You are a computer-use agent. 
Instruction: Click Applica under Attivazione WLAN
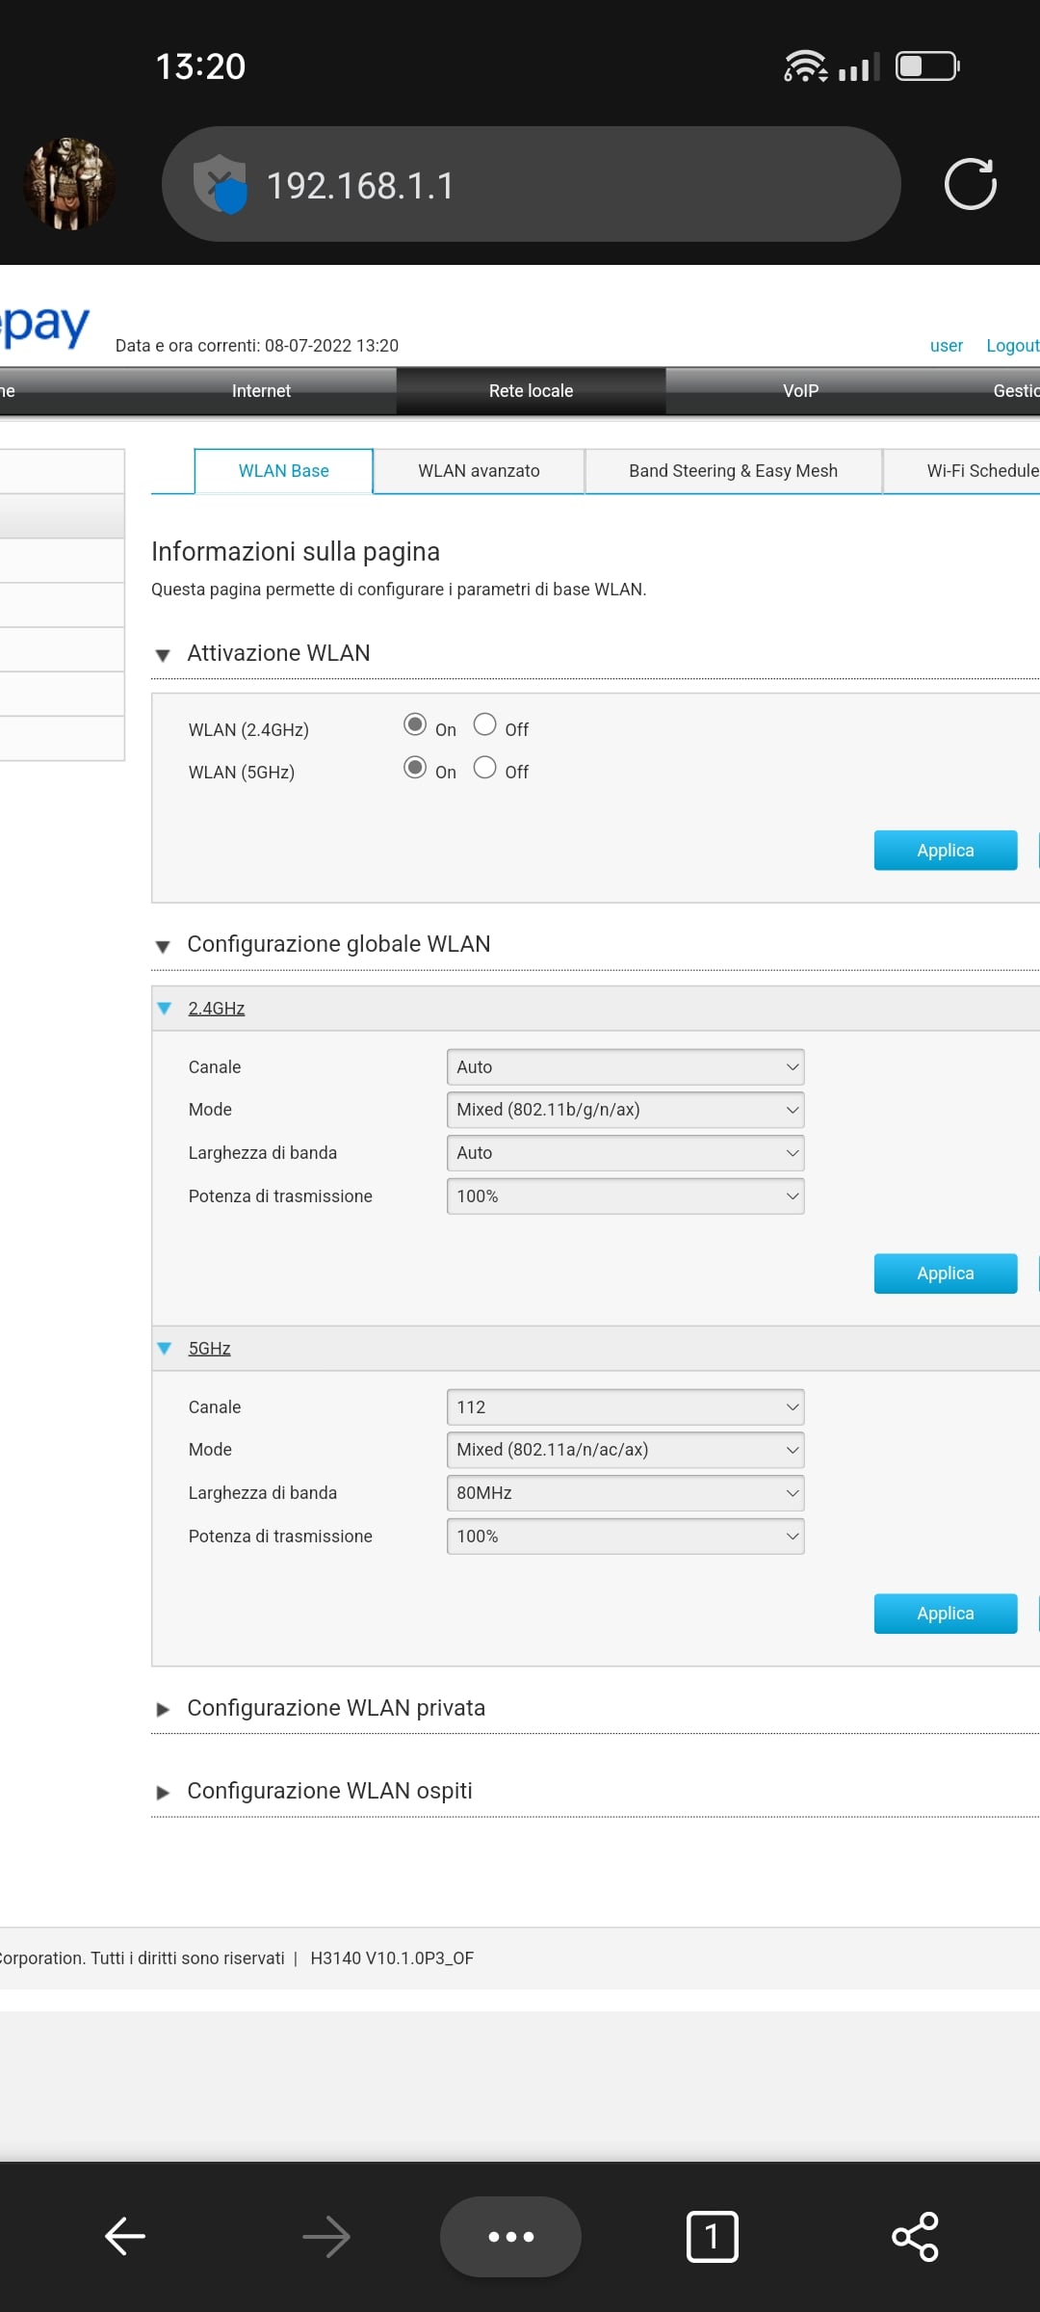click(945, 851)
